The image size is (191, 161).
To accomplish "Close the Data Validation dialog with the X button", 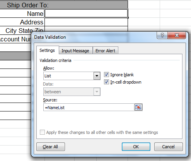I will pos(177,35).
